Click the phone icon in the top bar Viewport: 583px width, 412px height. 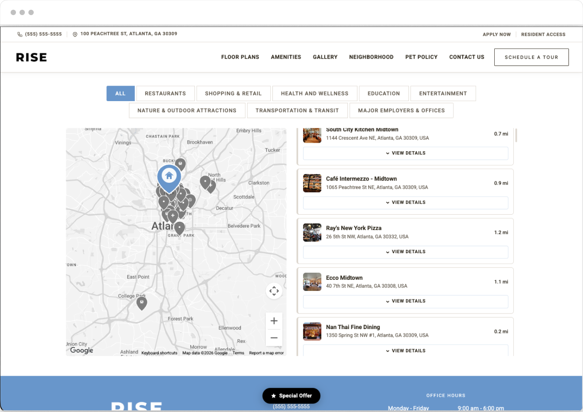20,34
